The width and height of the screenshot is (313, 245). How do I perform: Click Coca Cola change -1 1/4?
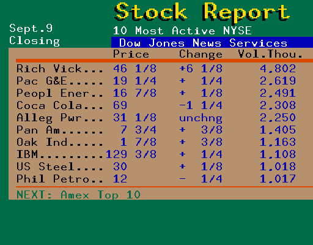pyautogui.click(x=201, y=105)
